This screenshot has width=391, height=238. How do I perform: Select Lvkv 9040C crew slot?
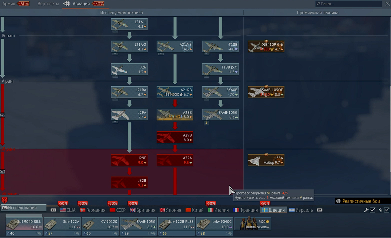click(215, 224)
